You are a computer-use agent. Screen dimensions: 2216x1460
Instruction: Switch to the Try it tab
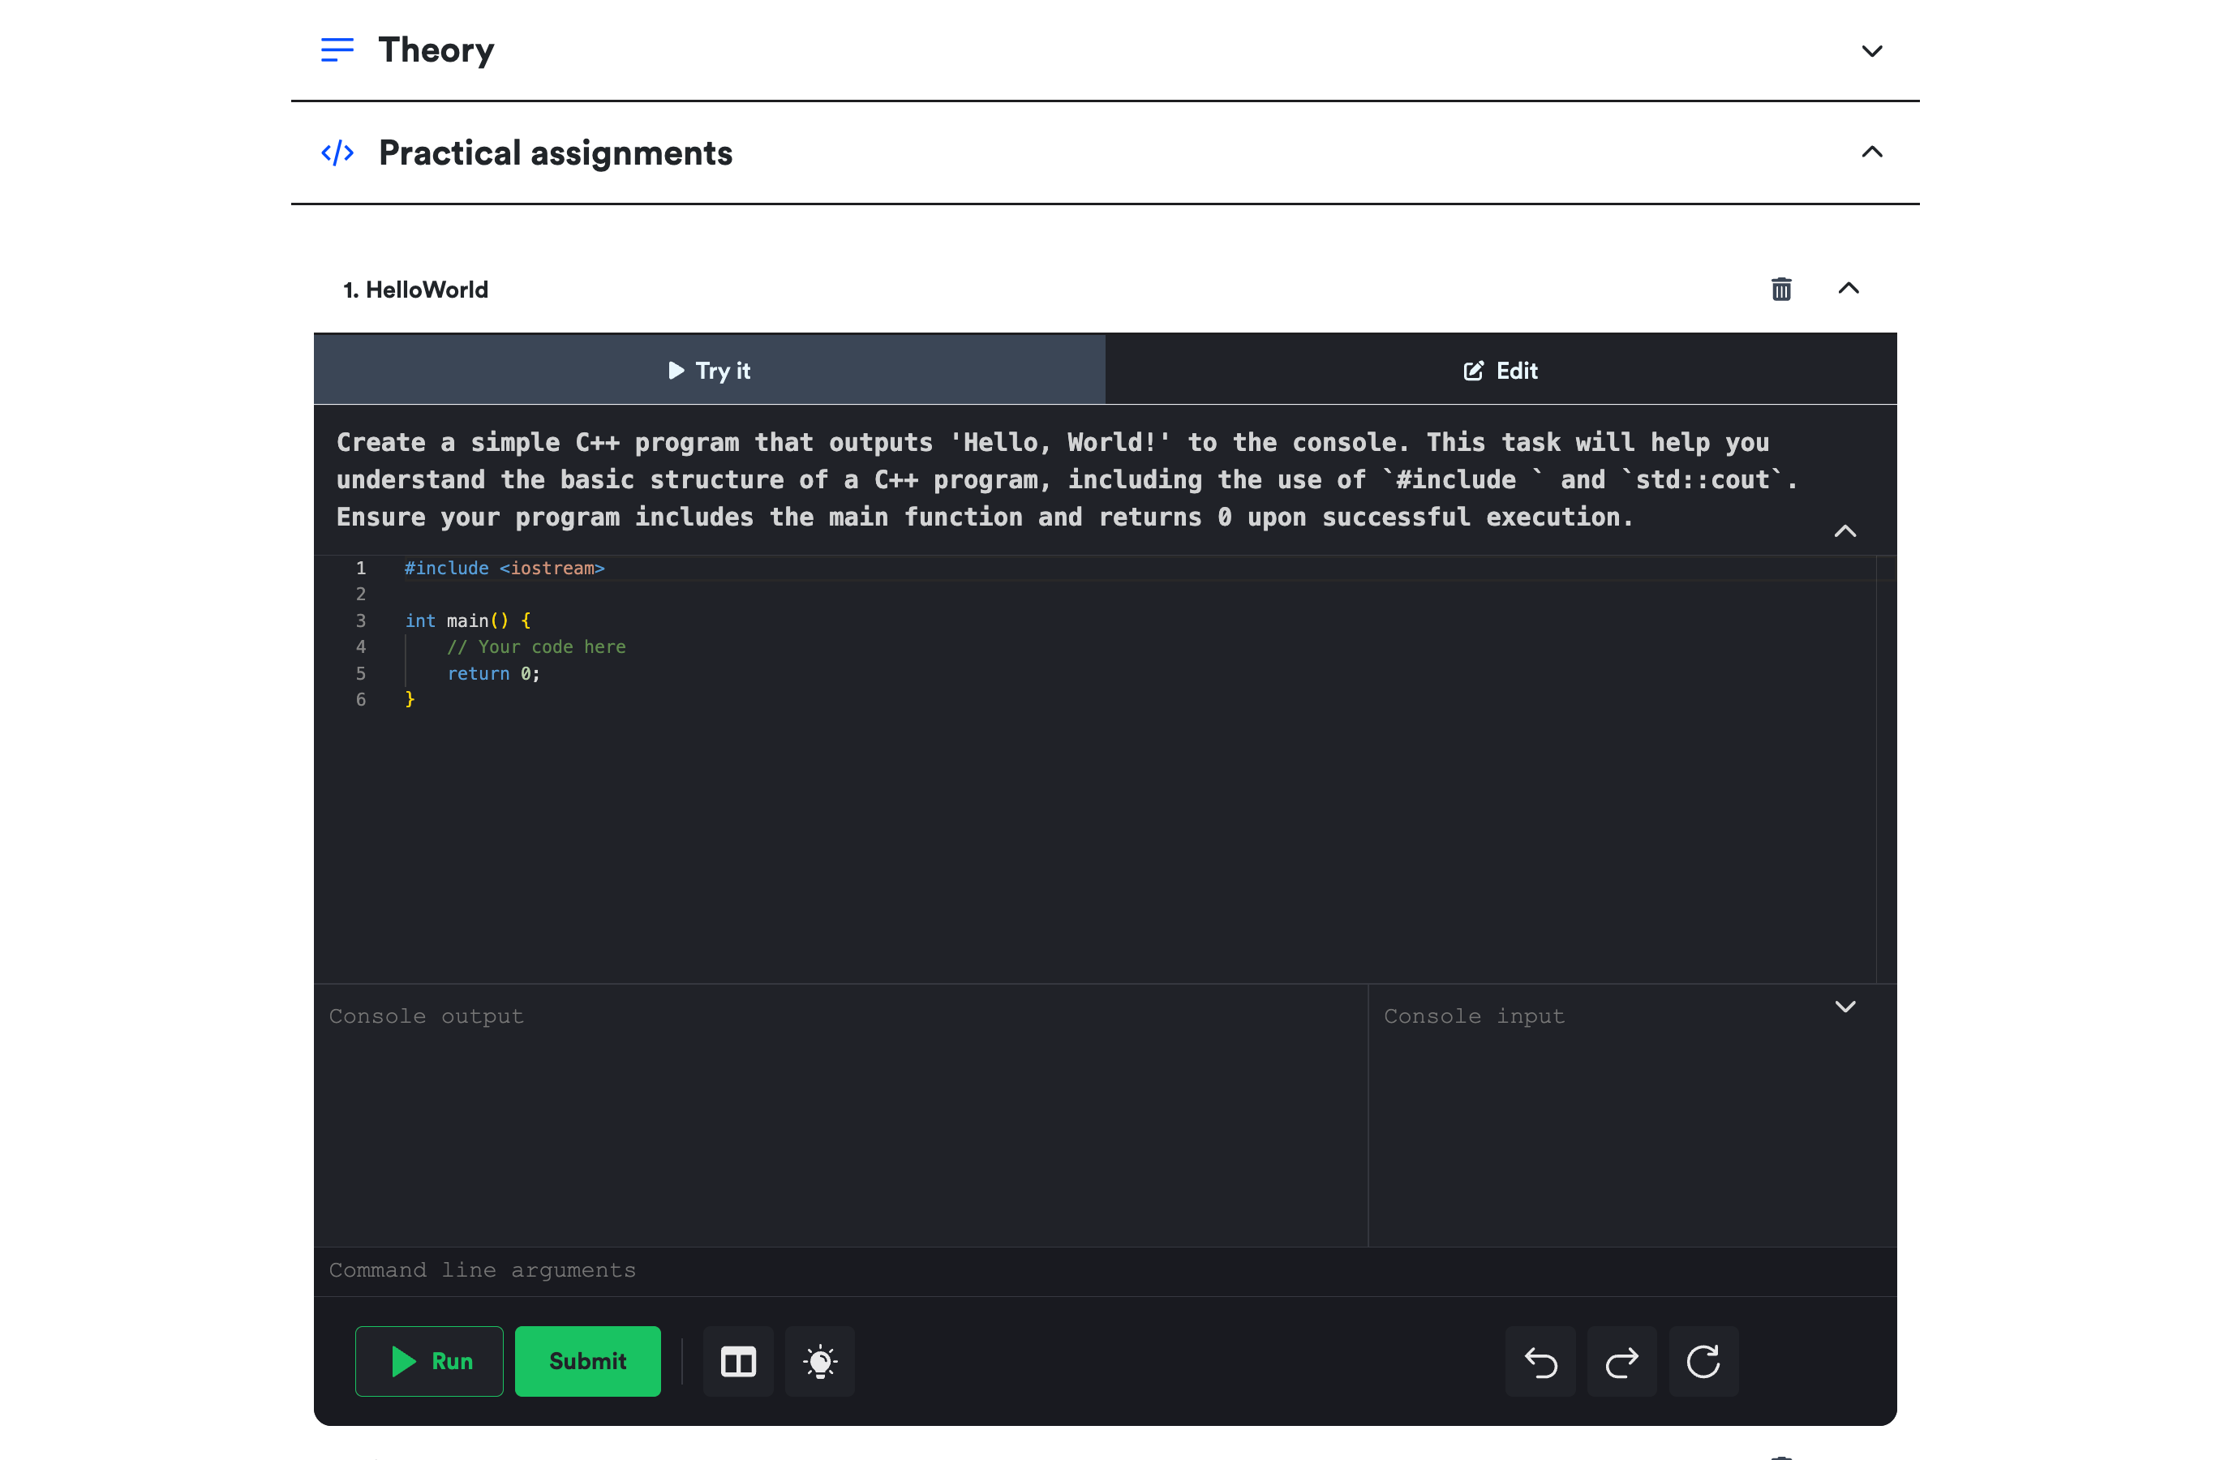710,371
